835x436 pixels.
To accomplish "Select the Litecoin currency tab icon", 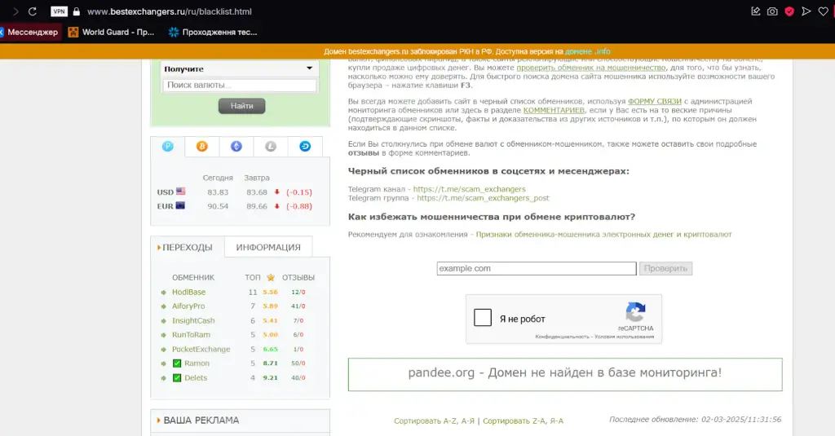I will pos(271,147).
